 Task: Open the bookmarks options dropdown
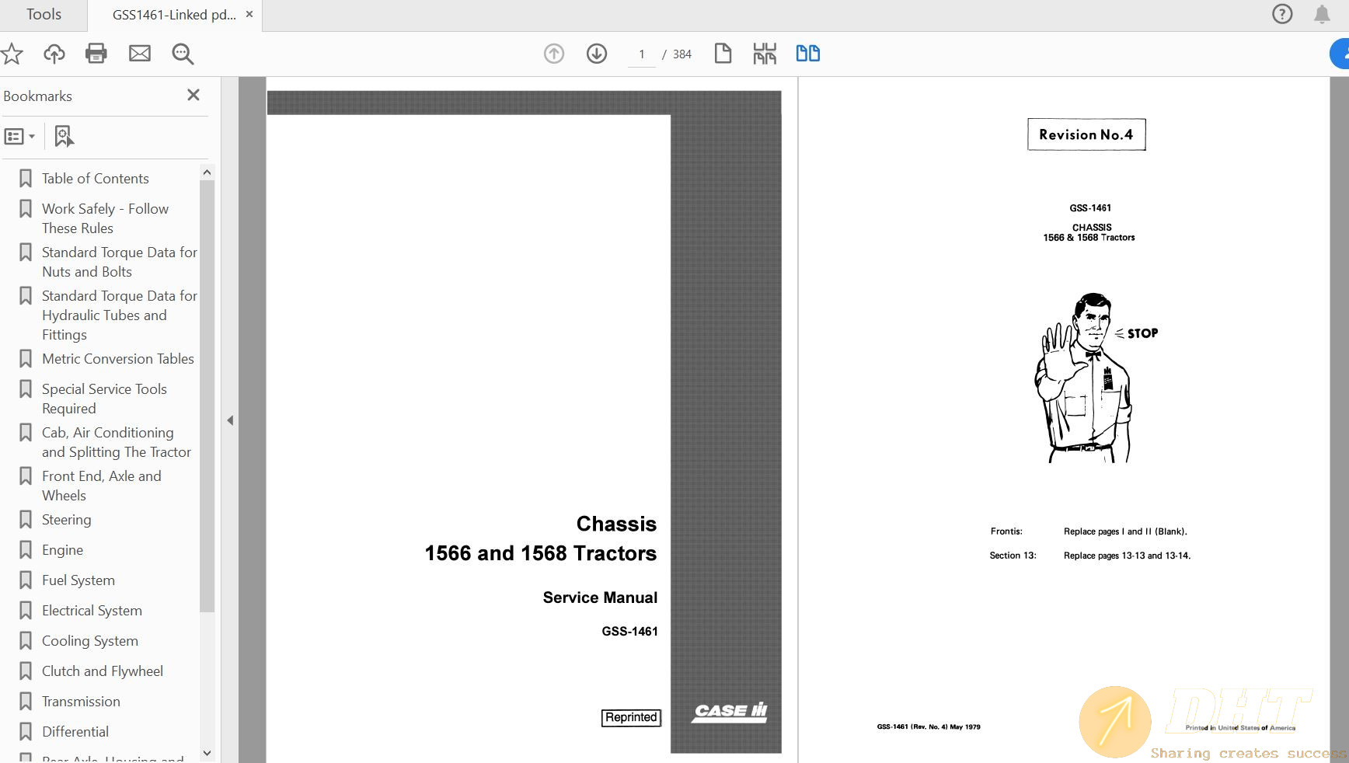19,137
